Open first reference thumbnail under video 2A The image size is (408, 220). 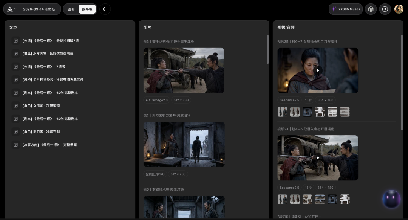click(282, 199)
